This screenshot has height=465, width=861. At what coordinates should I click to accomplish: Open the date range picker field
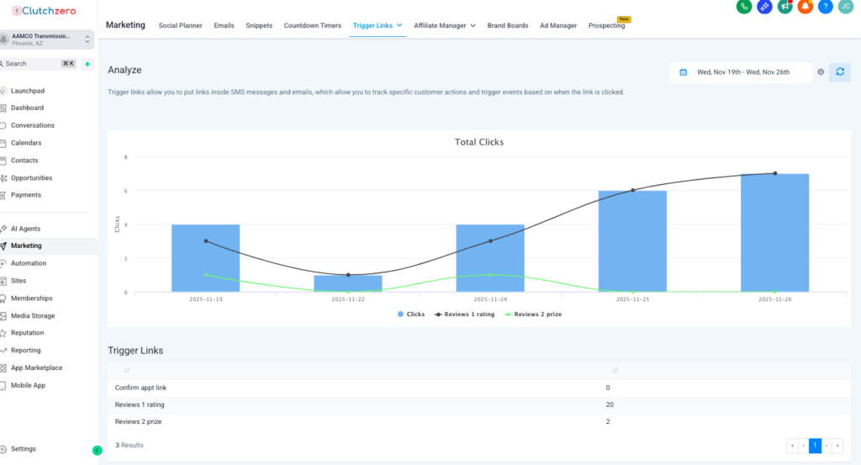pos(742,72)
